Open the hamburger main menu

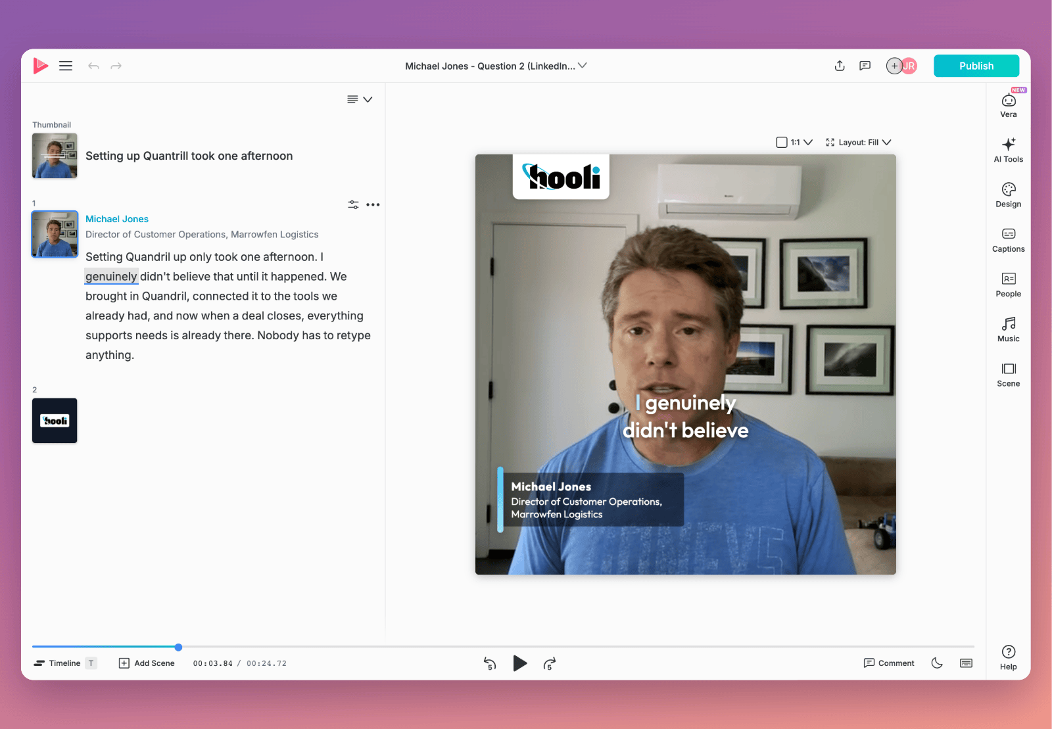pos(66,66)
